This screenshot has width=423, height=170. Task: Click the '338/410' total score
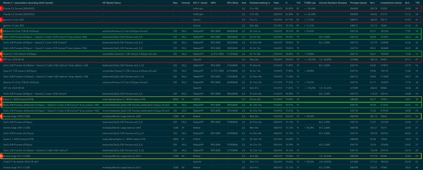click(277, 14)
